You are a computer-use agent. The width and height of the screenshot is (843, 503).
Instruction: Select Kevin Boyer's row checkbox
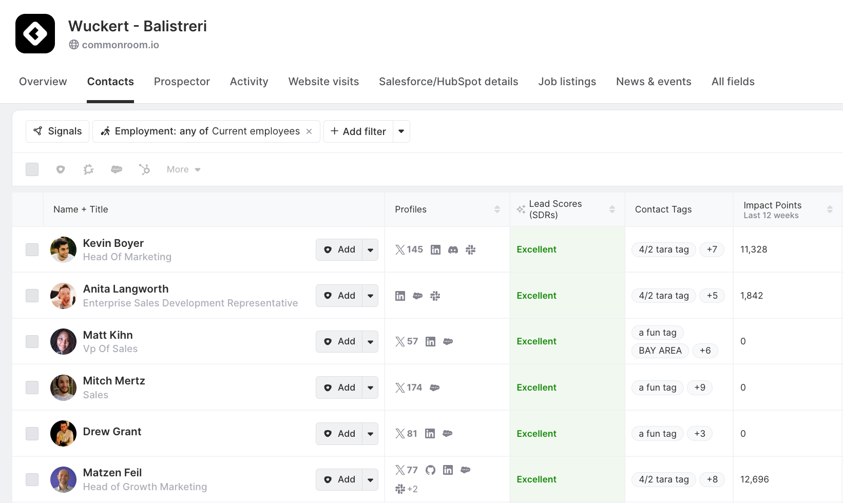point(32,250)
